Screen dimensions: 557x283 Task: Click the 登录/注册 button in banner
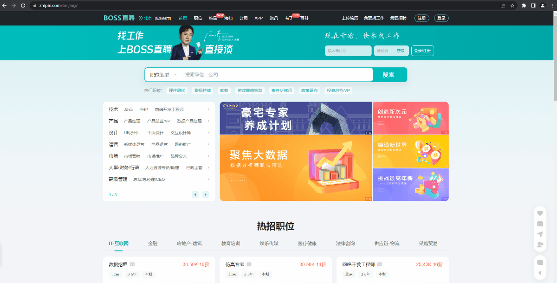coord(422,51)
